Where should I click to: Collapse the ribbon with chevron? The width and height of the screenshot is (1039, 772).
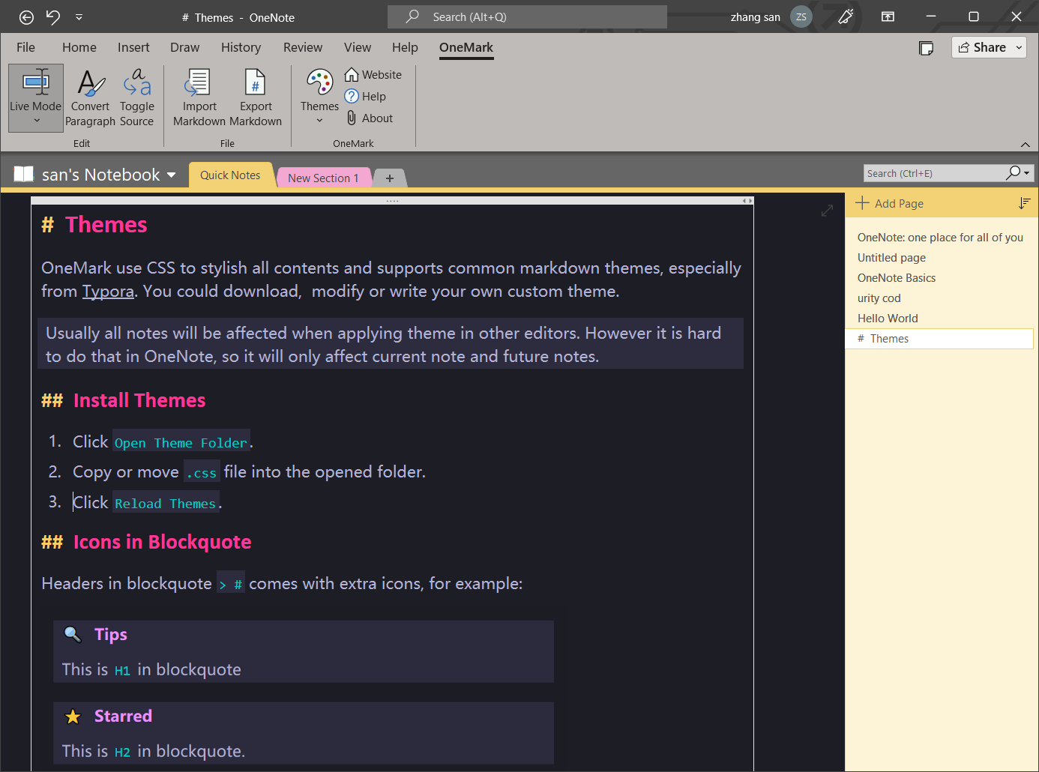tap(1025, 144)
